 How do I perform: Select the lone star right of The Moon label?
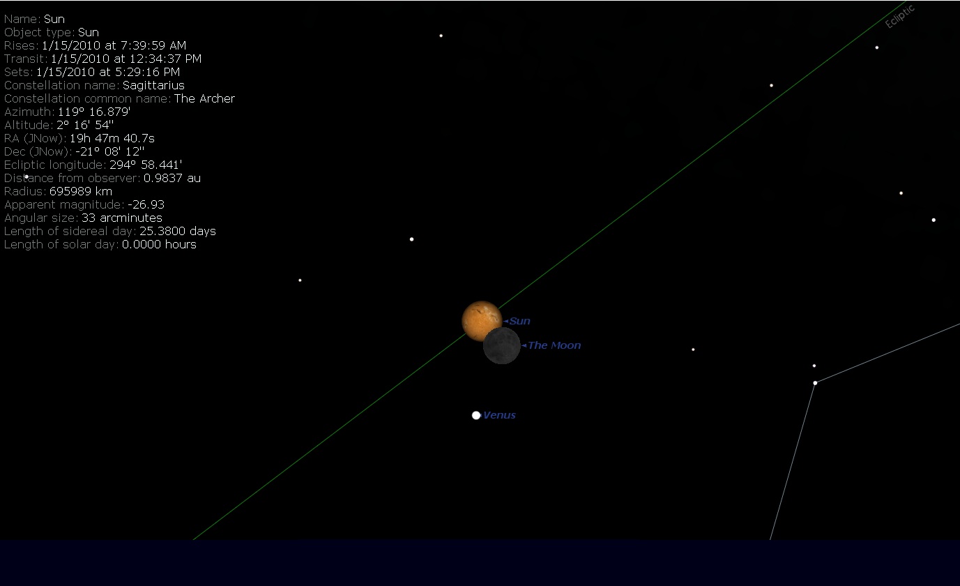click(x=693, y=350)
